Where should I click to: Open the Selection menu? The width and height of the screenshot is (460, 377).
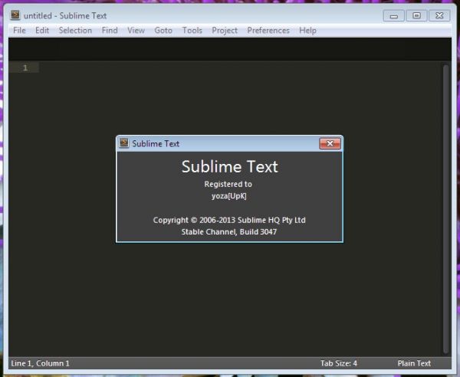[75, 30]
